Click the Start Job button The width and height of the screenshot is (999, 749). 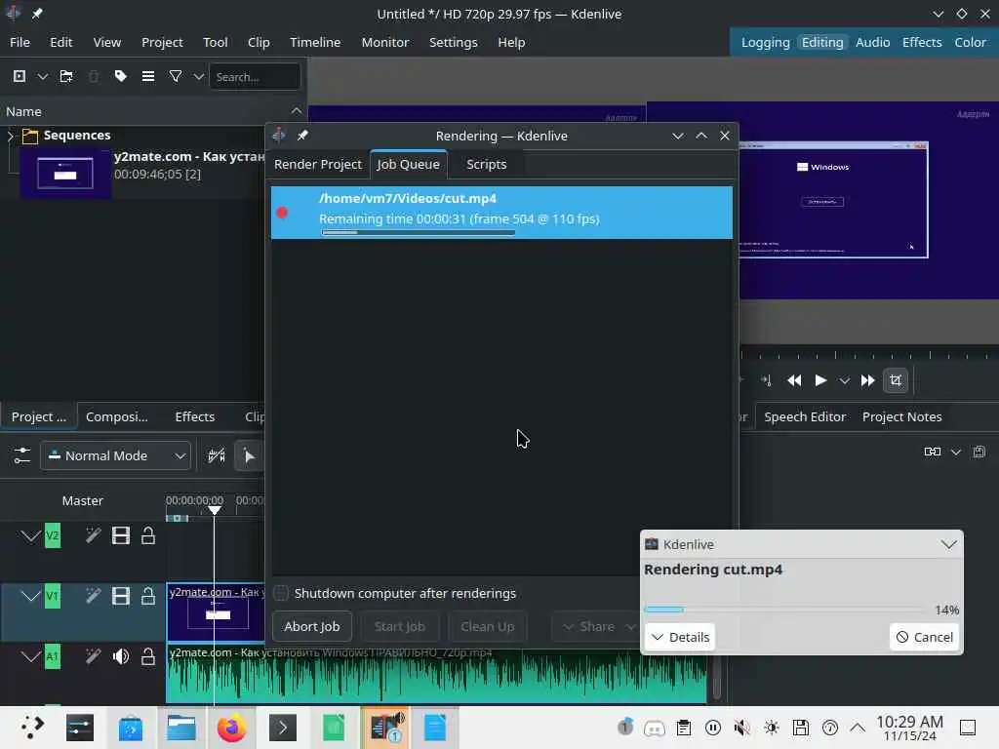pyautogui.click(x=399, y=627)
